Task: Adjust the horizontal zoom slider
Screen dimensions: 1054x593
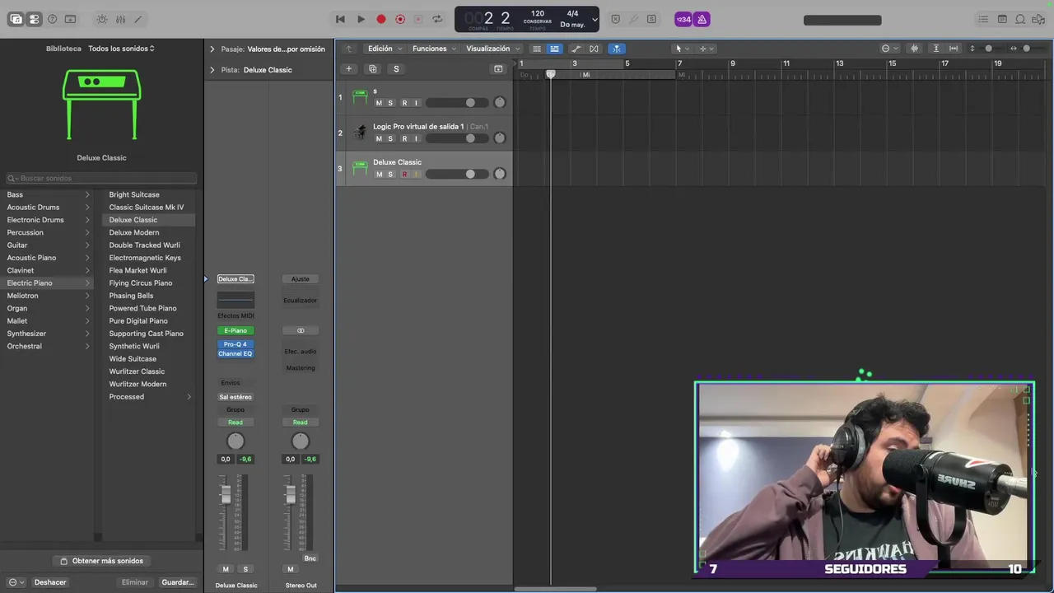Action: pos(1026,49)
